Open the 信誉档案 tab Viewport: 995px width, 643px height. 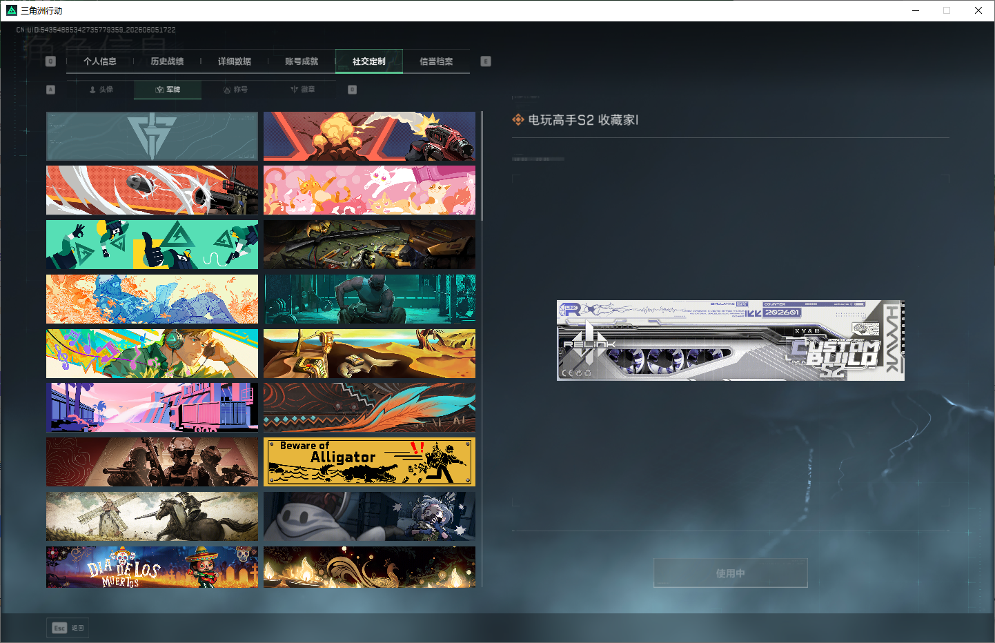click(x=436, y=61)
